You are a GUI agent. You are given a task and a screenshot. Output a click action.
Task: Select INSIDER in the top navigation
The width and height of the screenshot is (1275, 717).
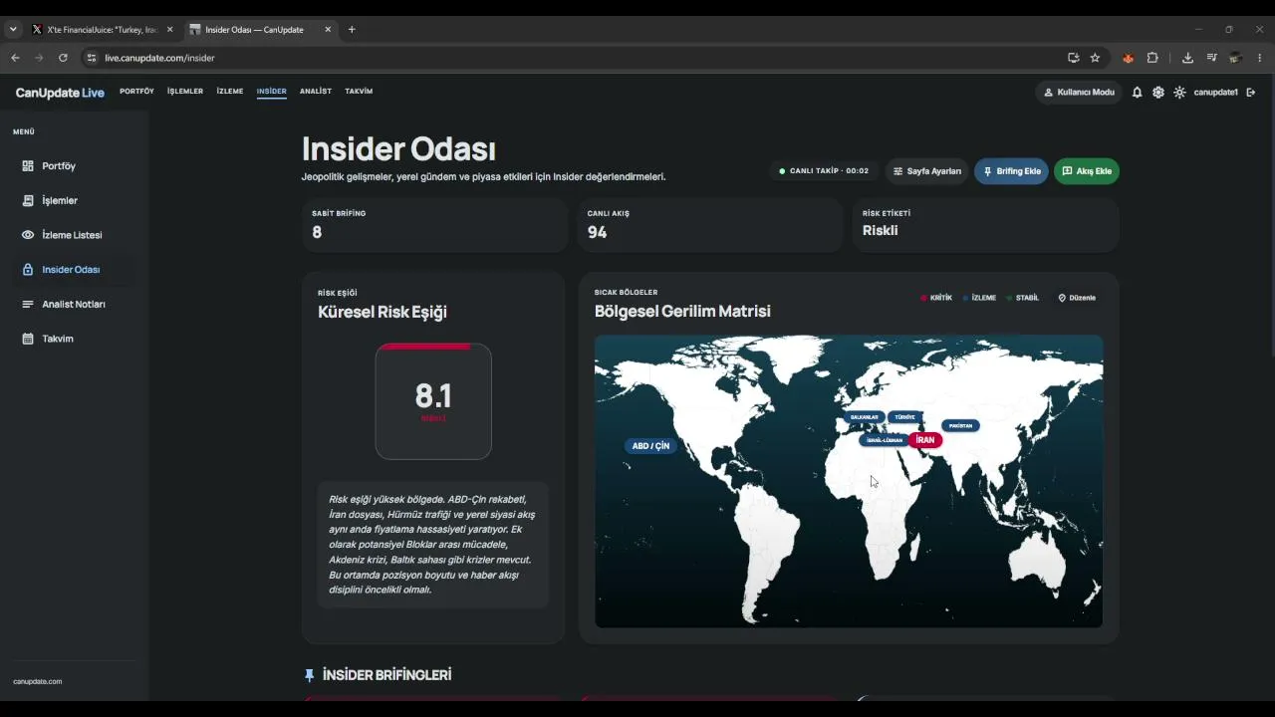(271, 92)
